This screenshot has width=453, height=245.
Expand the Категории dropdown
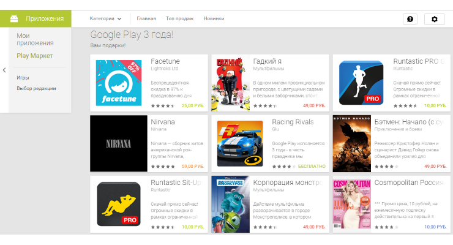105,19
